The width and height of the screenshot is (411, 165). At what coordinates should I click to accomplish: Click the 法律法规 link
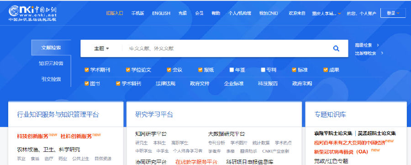(165, 84)
